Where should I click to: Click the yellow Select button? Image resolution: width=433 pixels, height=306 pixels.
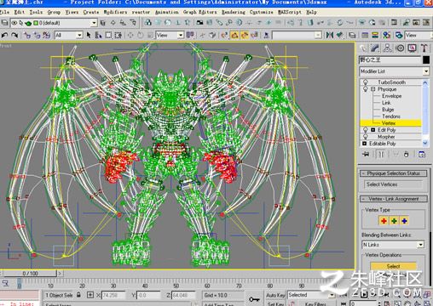pos(393,266)
